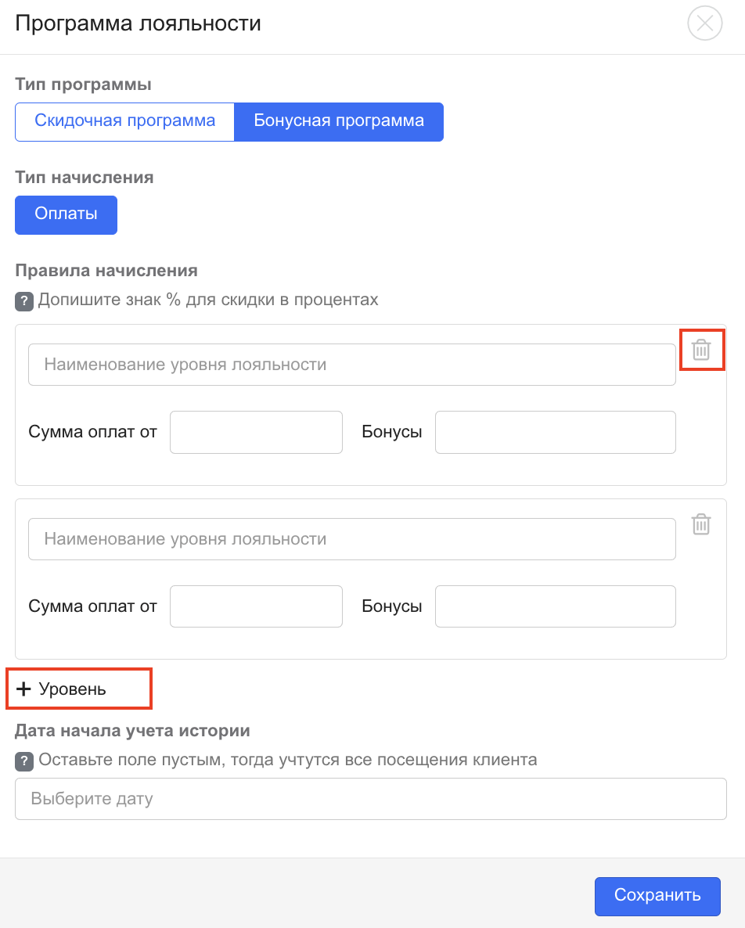Screen dimensions: 745x928
Task: Close the Программа лояльности dialog
Action: [x=704, y=23]
